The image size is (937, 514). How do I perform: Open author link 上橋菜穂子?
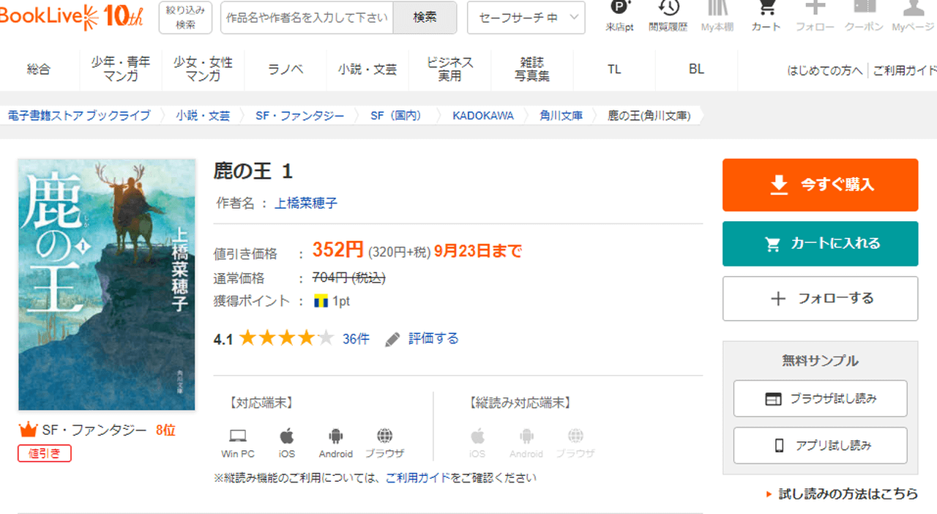pos(306,203)
